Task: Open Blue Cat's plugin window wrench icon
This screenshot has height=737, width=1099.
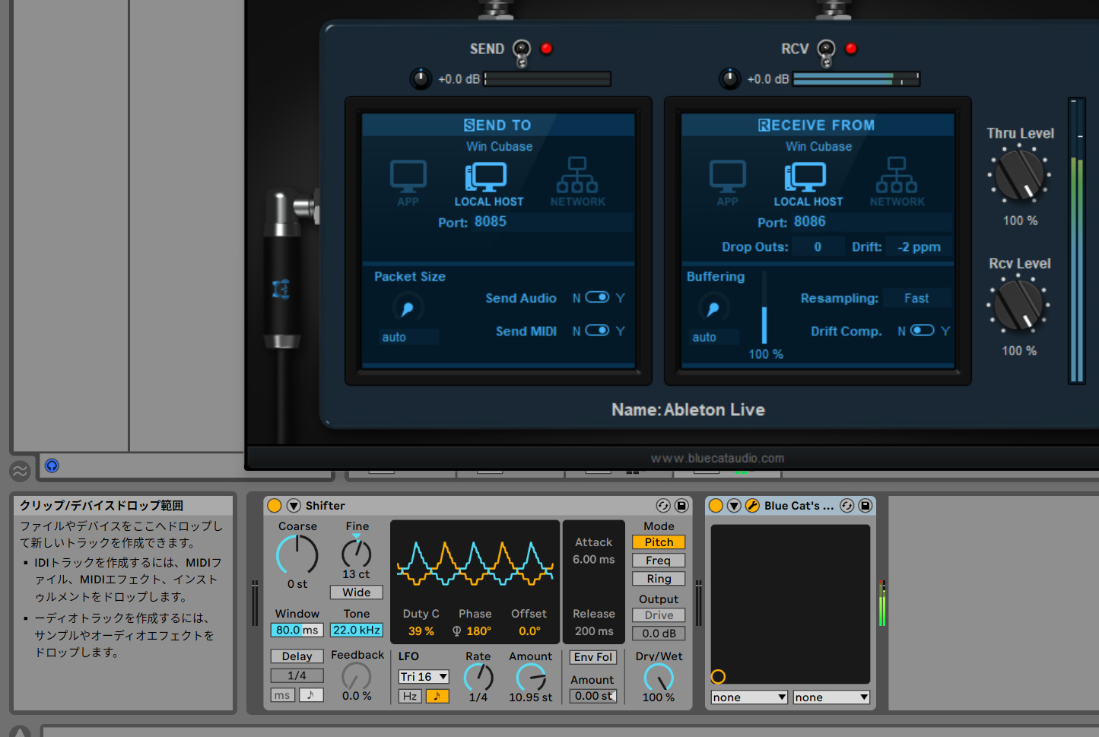Action: 752,506
